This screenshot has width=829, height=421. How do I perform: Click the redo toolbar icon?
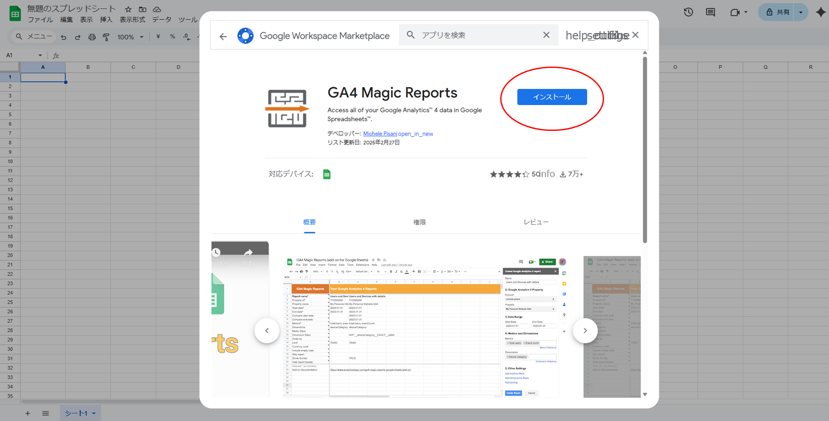pos(78,37)
